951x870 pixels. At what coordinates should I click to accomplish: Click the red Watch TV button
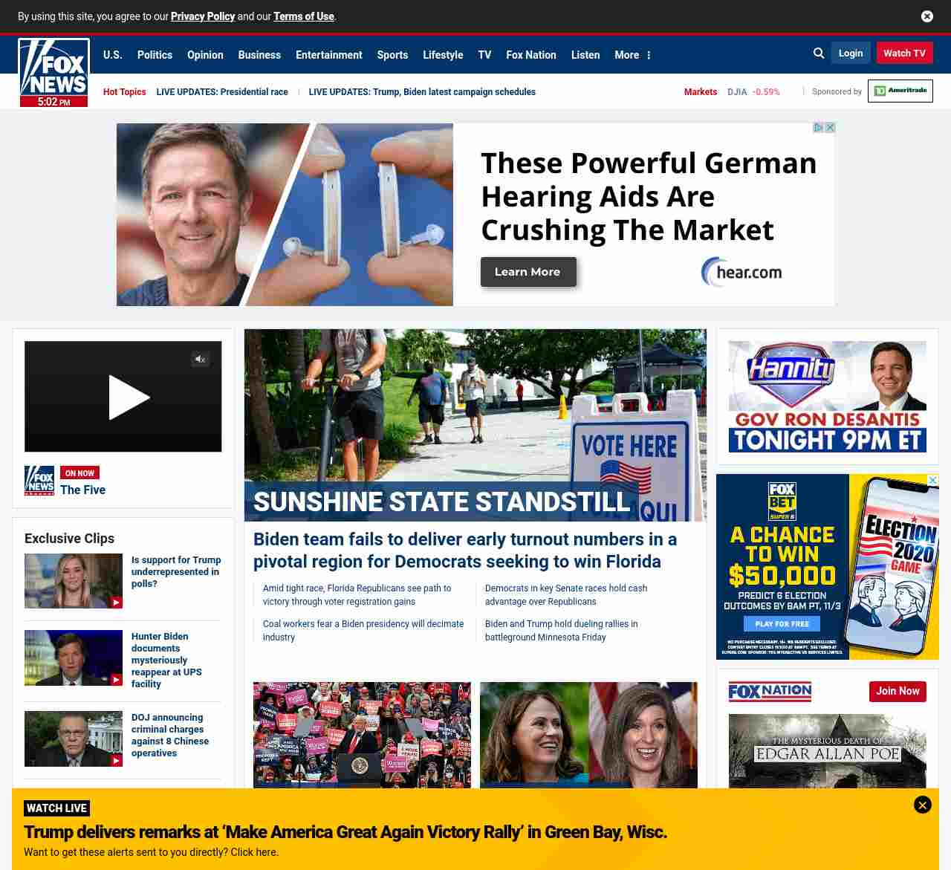click(x=904, y=53)
